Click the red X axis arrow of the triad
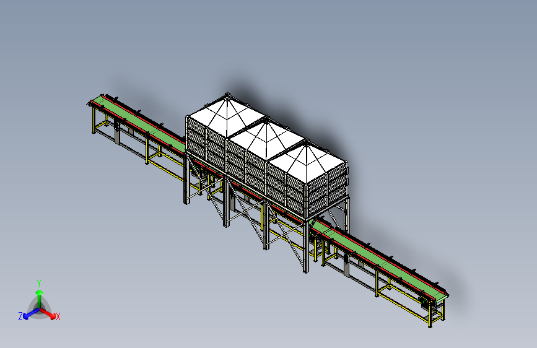This screenshot has height=348, width=537. [48, 313]
